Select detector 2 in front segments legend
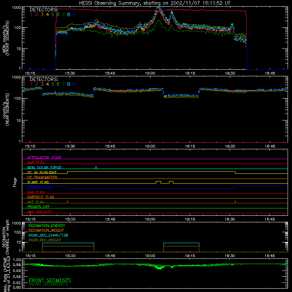Image resolution: width=292 pixels, height=292 pixels. point(37,15)
